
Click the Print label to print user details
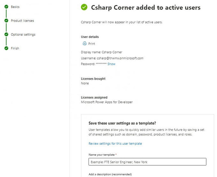point(92,44)
